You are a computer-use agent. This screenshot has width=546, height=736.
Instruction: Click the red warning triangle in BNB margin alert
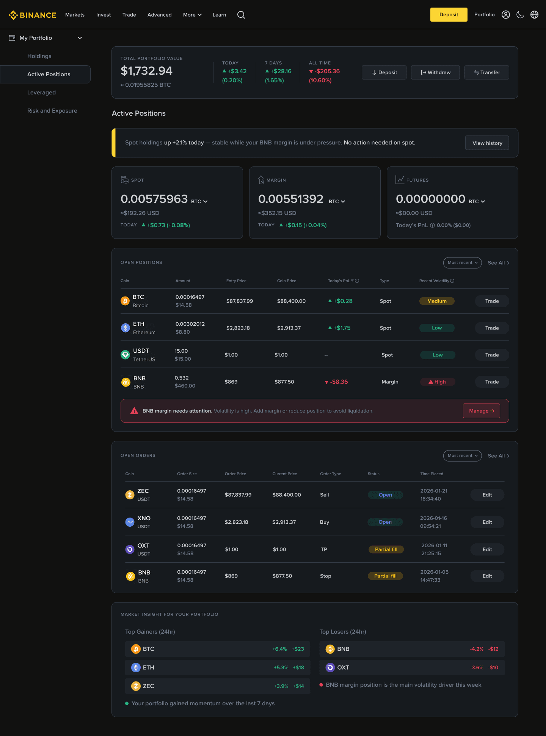click(134, 411)
